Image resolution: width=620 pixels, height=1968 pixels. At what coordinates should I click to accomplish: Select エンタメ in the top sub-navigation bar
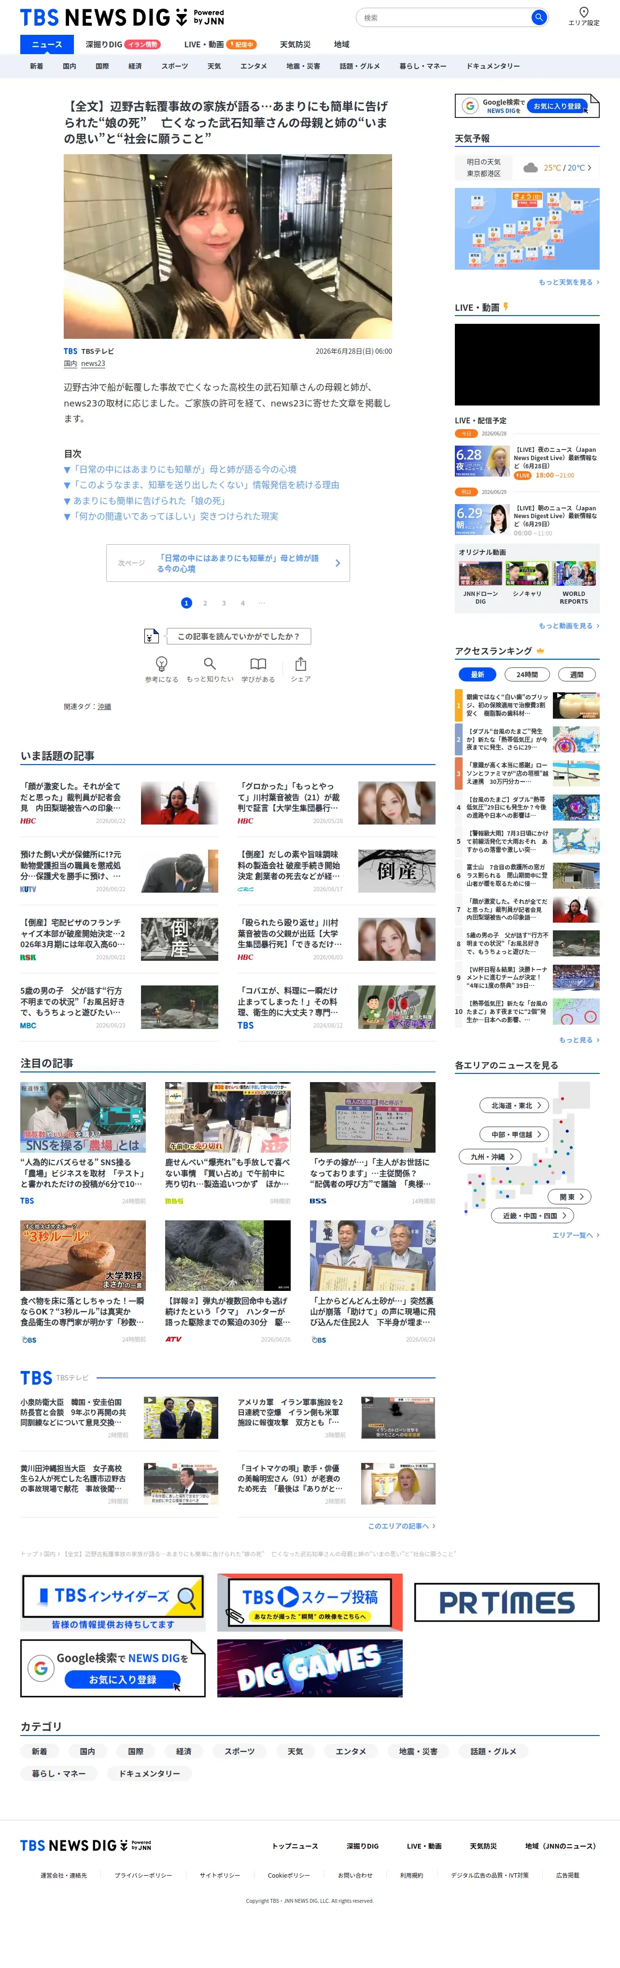click(x=254, y=67)
